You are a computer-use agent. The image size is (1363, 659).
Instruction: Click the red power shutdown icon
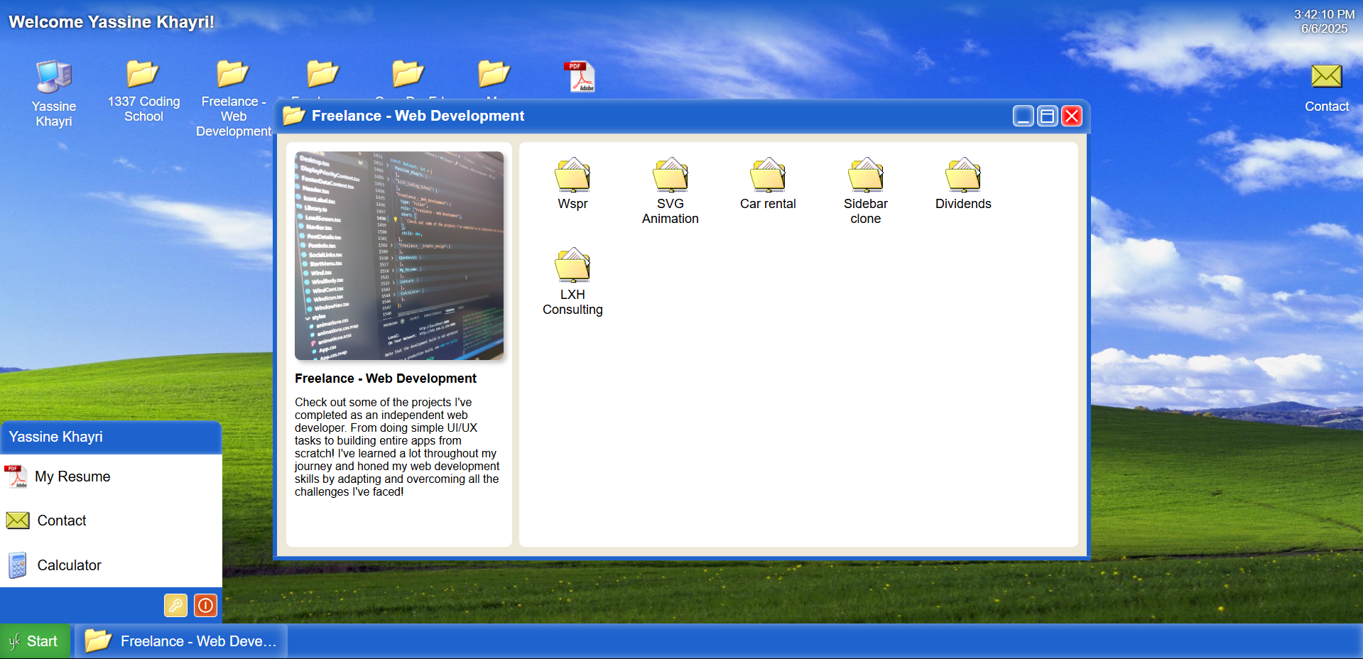click(205, 605)
